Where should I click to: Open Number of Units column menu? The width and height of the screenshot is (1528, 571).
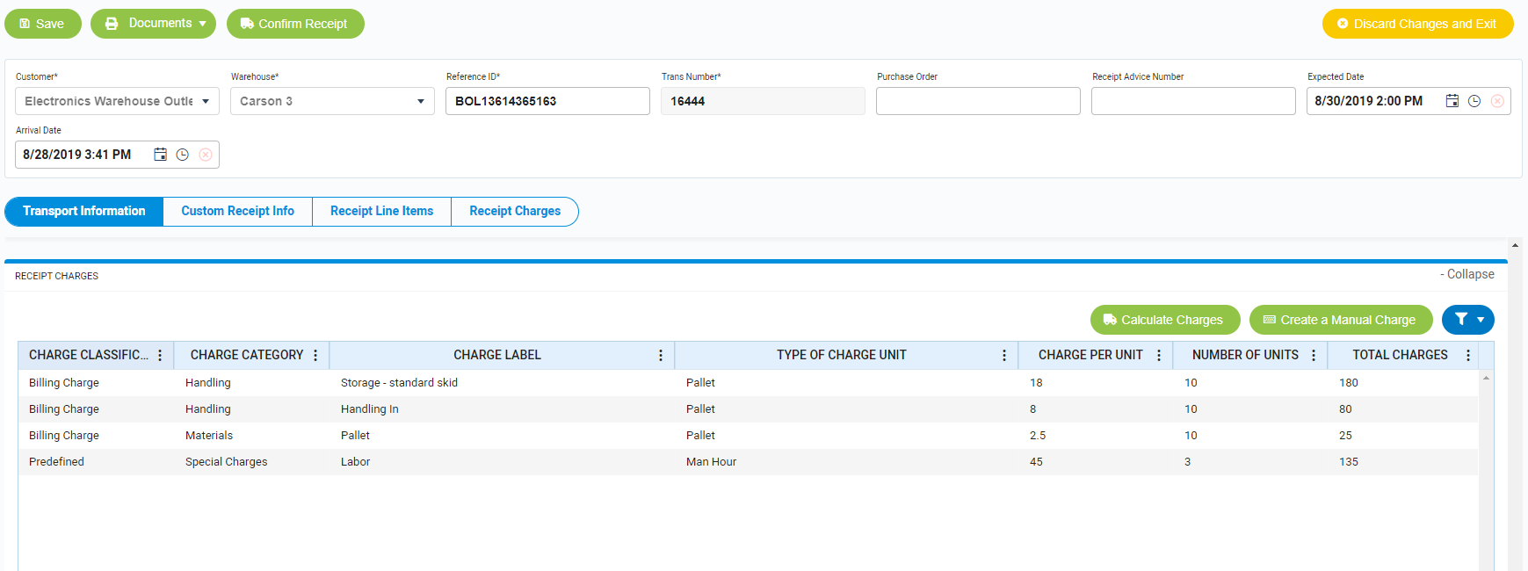pyautogui.click(x=1314, y=355)
